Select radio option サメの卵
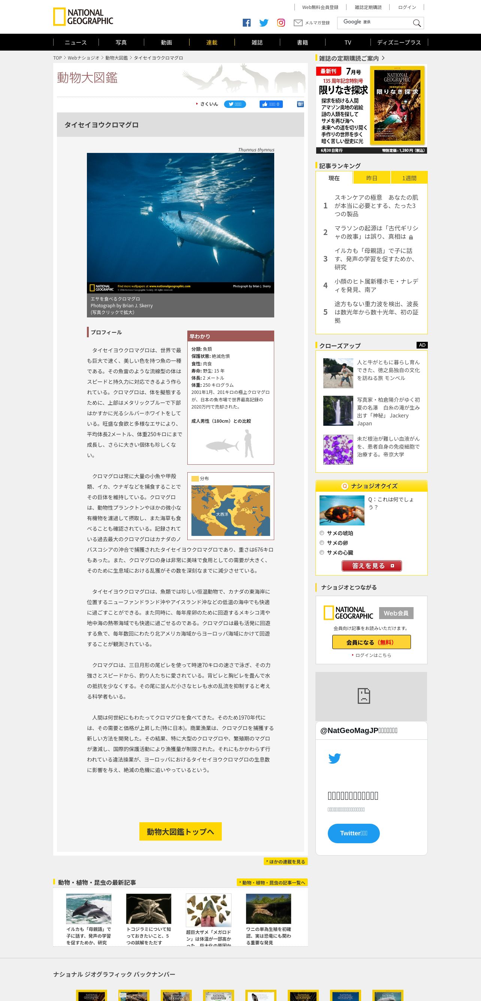 tap(322, 542)
